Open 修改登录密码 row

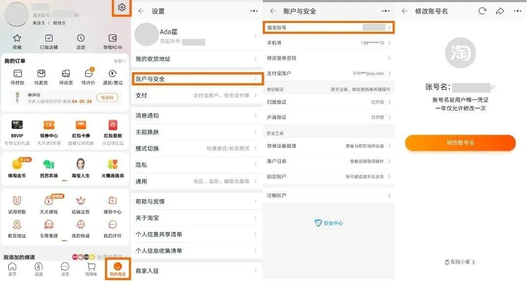(x=329, y=58)
